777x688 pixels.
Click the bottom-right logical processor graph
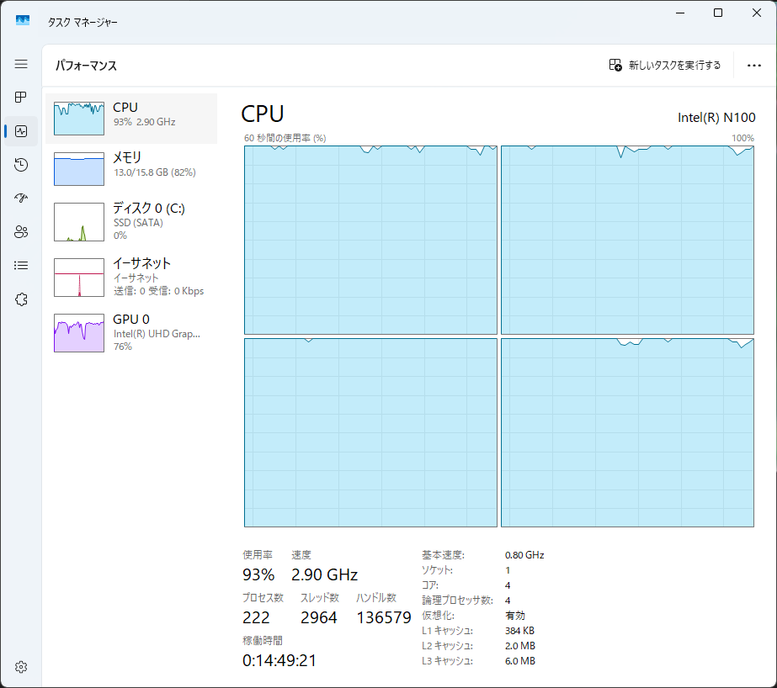pyautogui.click(x=627, y=432)
